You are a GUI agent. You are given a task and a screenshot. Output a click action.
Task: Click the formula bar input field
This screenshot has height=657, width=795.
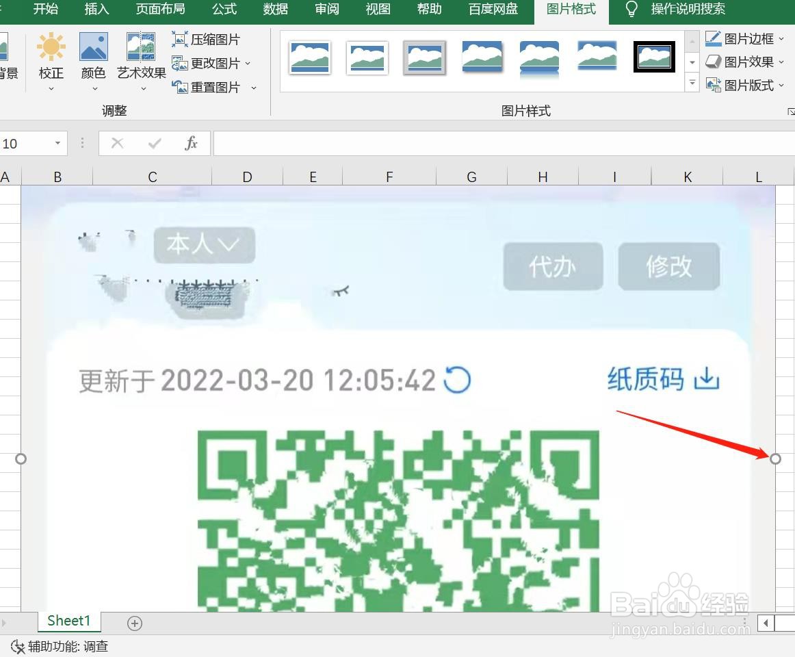(x=504, y=143)
